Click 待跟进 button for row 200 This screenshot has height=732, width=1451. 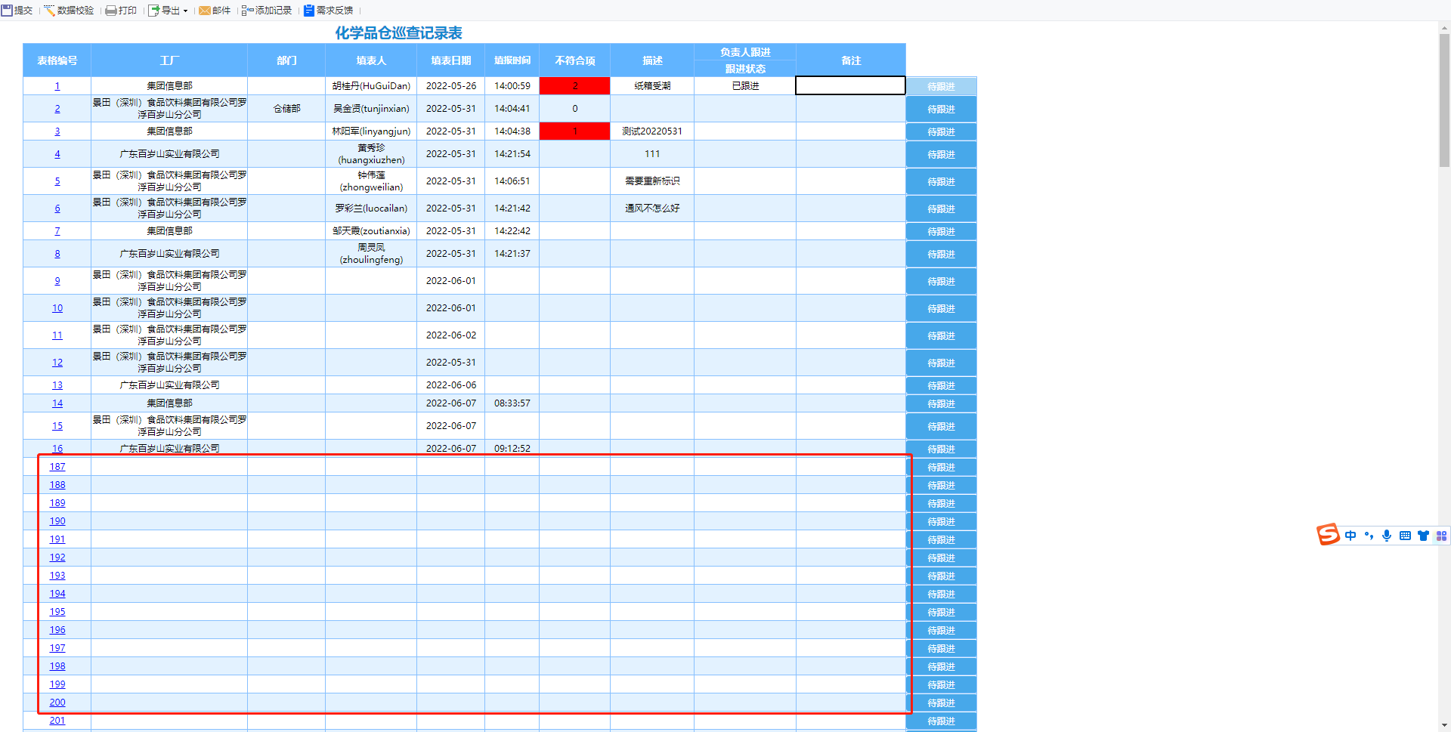point(941,703)
